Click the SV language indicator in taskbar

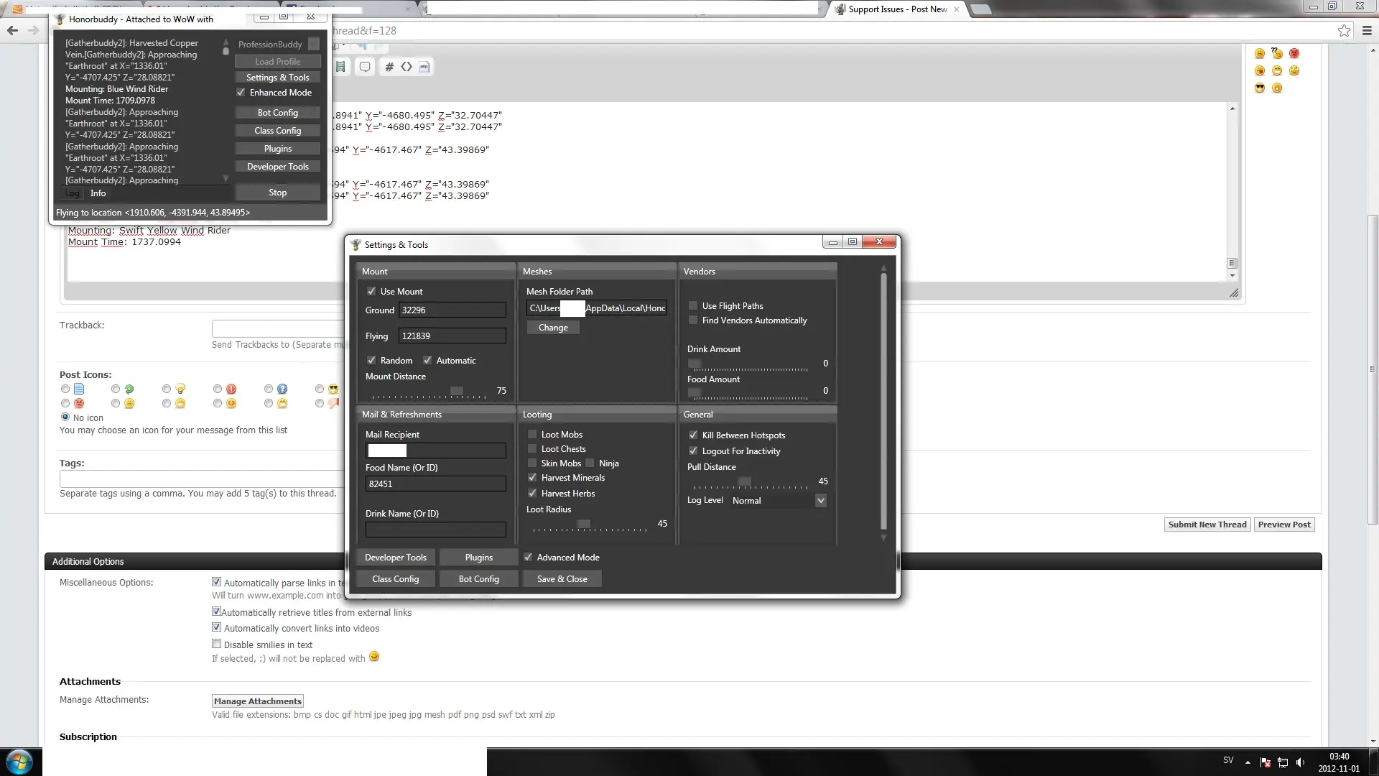pyautogui.click(x=1228, y=760)
